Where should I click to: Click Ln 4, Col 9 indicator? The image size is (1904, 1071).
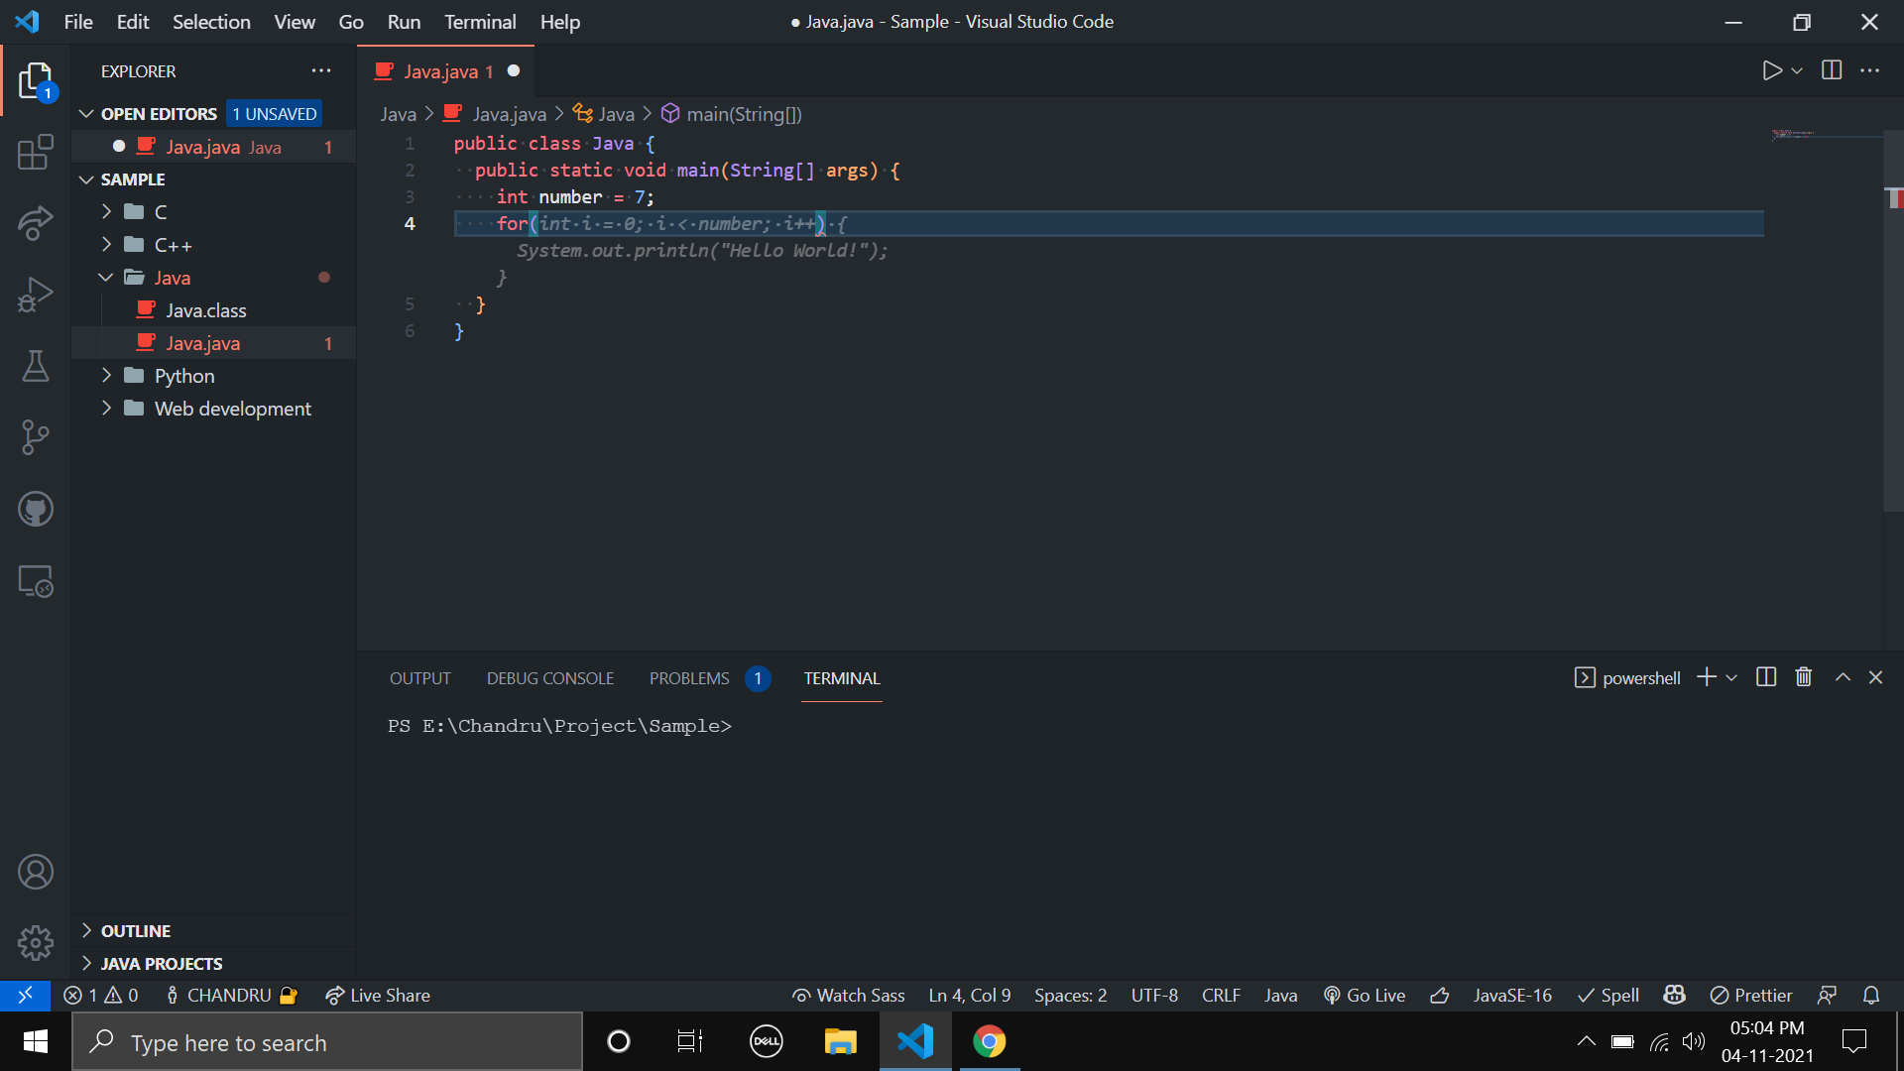[x=970, y=995]
